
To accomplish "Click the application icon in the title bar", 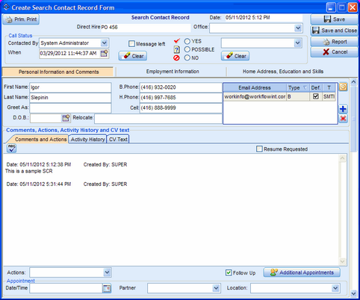I will point(6,7).
